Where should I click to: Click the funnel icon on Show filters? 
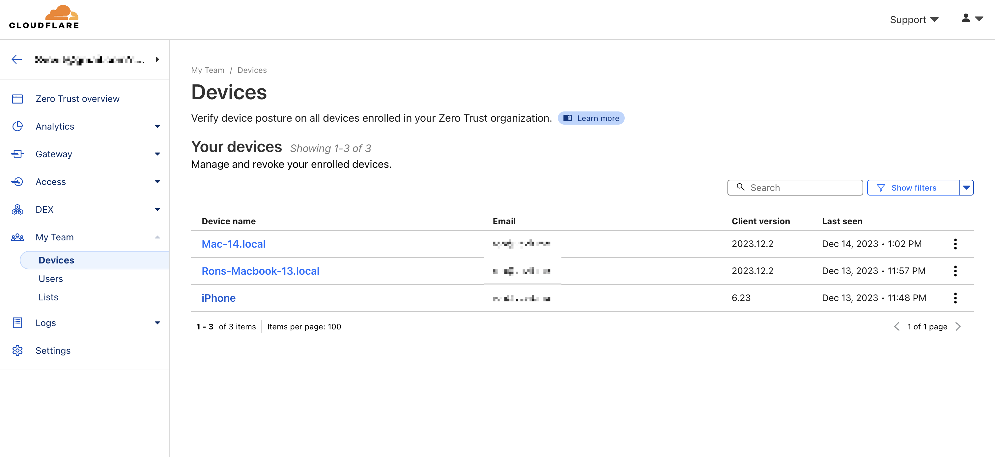(881, 188)
